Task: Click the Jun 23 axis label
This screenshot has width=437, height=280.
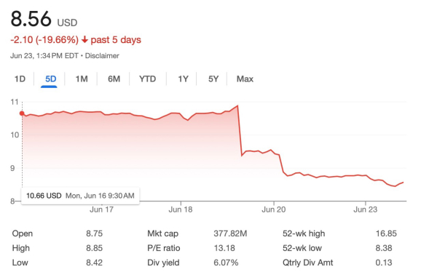Action: (x=365, y=209)
